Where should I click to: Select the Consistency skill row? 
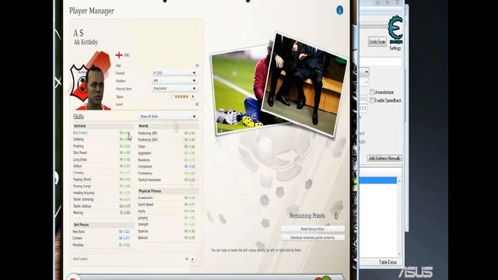[167, 173]
